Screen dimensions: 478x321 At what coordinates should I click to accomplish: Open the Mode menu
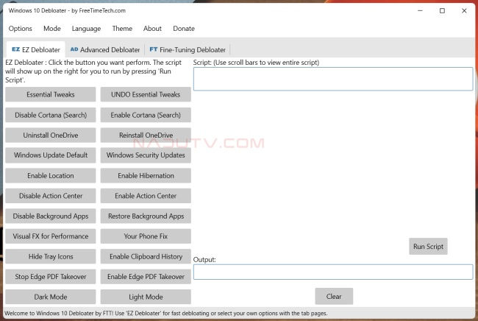click(52, 29)
